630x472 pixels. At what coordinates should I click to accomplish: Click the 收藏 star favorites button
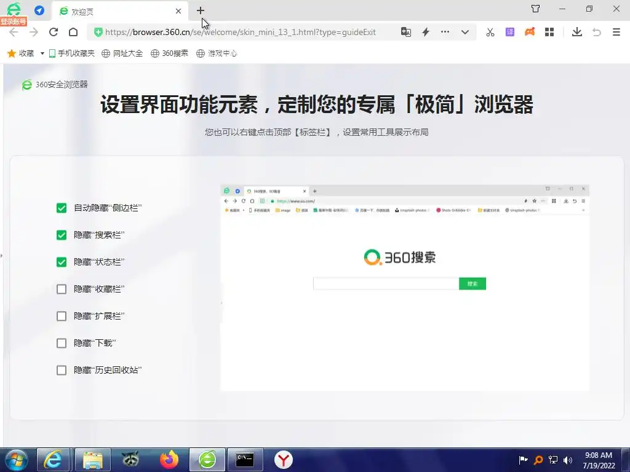[x=20, y=53]
